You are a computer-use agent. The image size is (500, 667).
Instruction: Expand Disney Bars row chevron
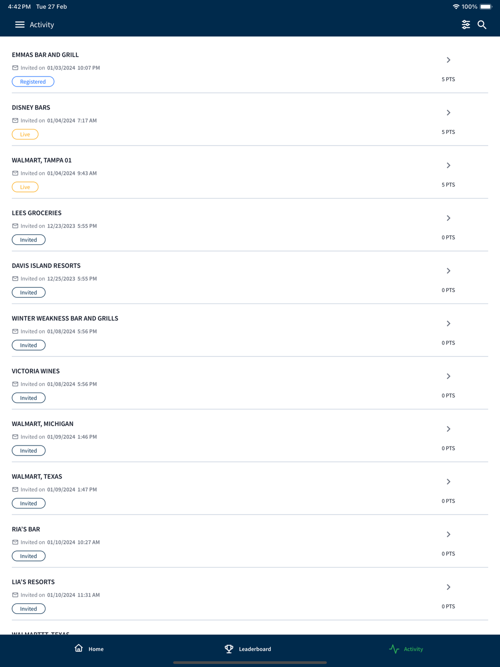click(448, 112)
